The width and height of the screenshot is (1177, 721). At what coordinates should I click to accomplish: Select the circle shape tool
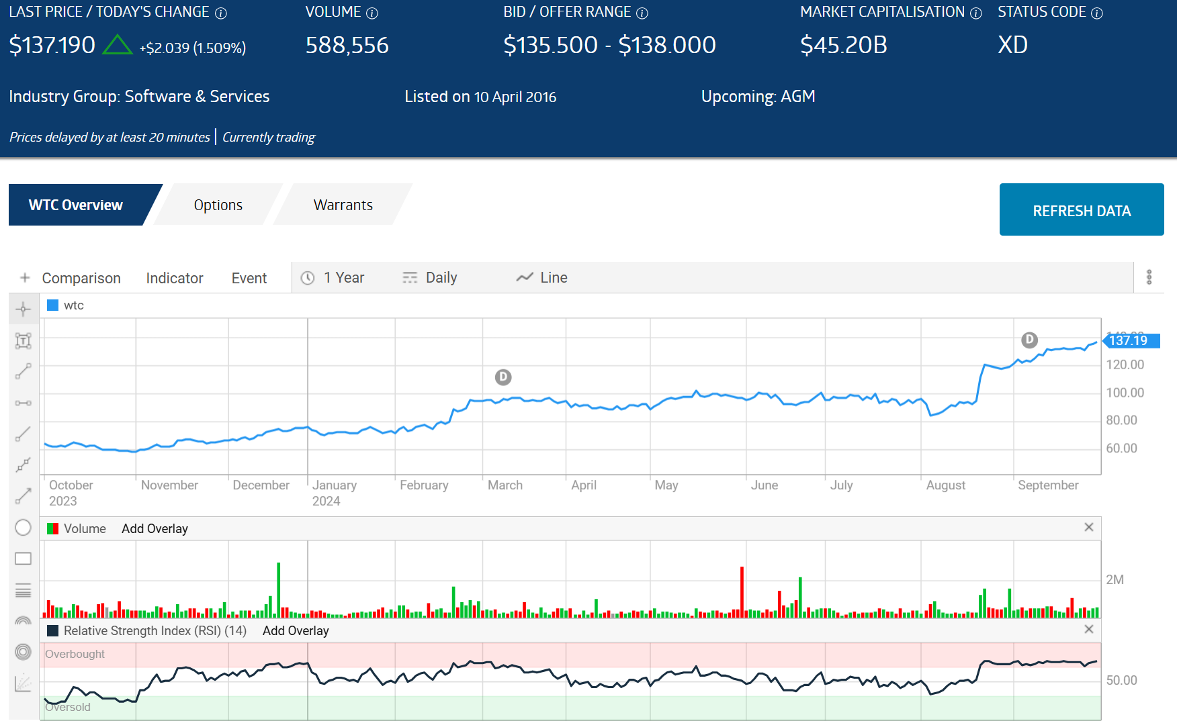24,528
